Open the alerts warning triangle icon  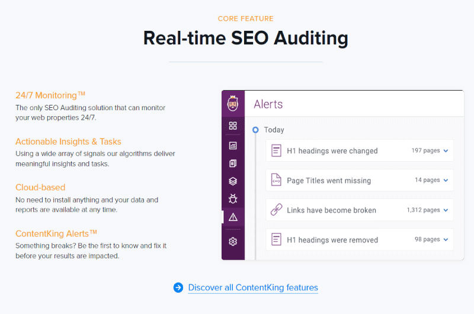[233, 217]
